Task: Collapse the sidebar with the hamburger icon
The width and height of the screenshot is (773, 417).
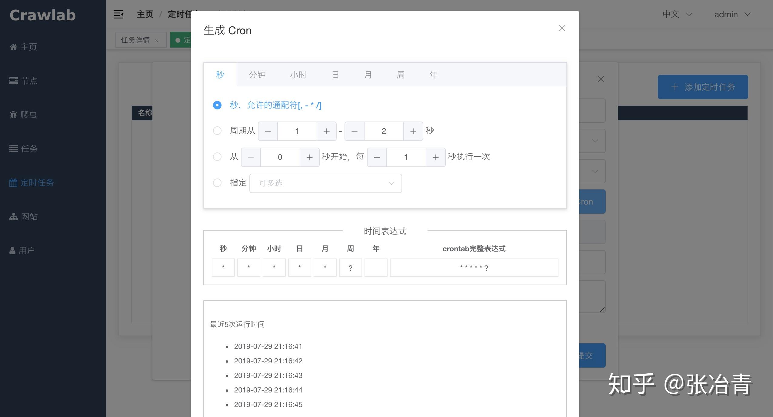Action: pyautogui.click(x=119, y=14)
